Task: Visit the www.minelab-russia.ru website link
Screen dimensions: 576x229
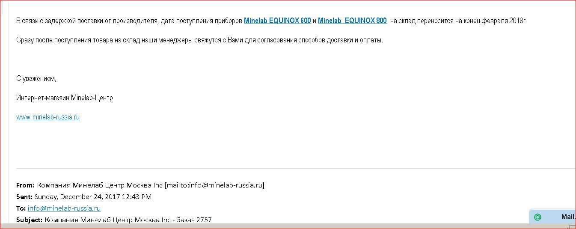Action: pyautogui.click(x=48, y=117)
